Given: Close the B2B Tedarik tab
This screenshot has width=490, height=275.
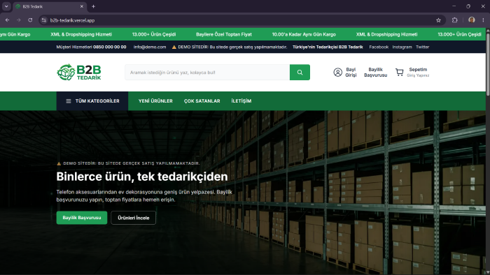Looking at the screenshot, I should pos(82,6).
